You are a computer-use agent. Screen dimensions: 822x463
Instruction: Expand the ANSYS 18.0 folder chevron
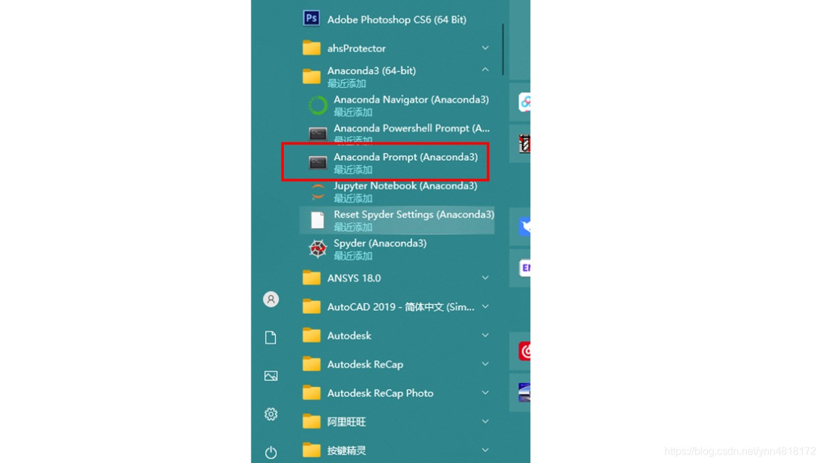coord(485,278)
